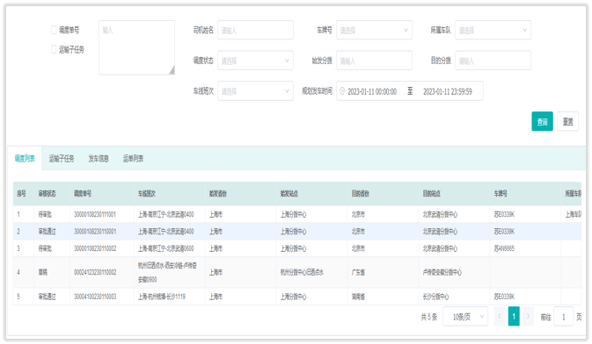Click the clock icon in date range field

(x=342, y=90)
